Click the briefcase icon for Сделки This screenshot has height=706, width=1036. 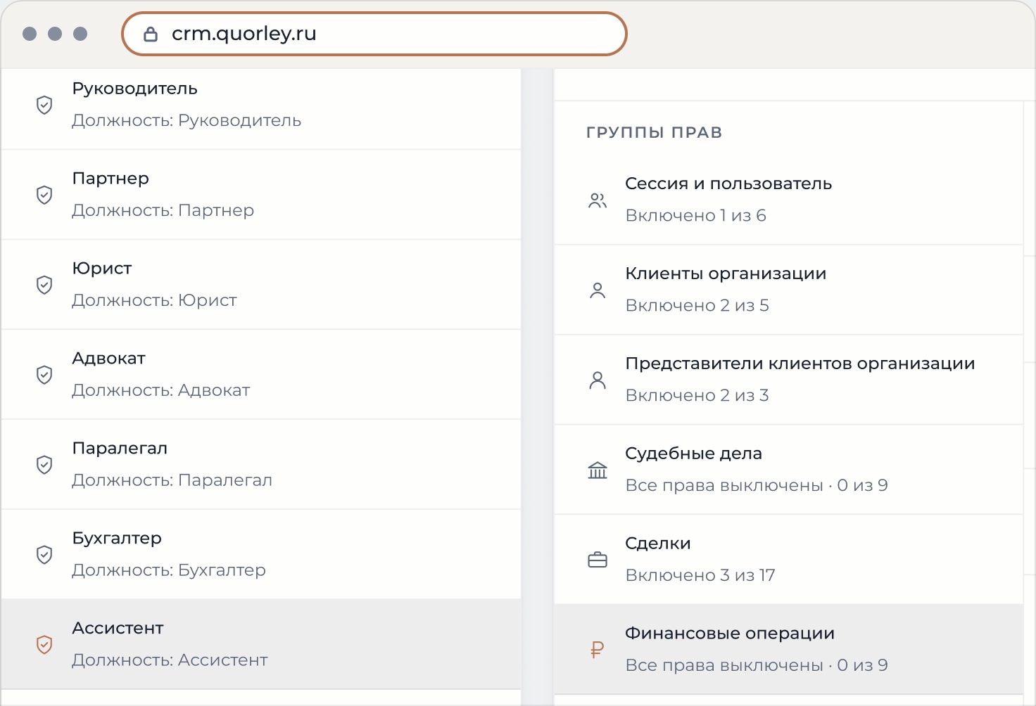click(598, 560)
